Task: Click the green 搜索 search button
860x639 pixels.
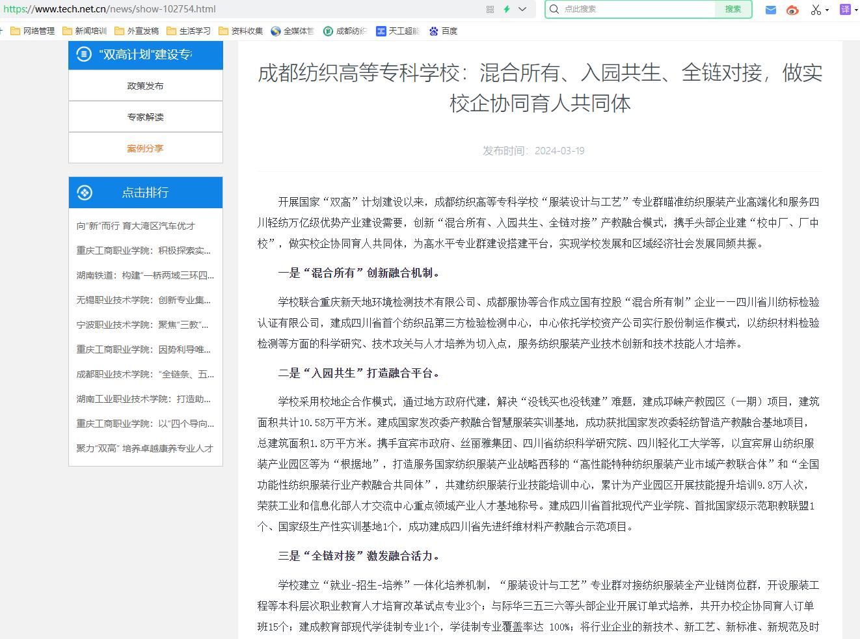Action: click(x=733, y=9)
